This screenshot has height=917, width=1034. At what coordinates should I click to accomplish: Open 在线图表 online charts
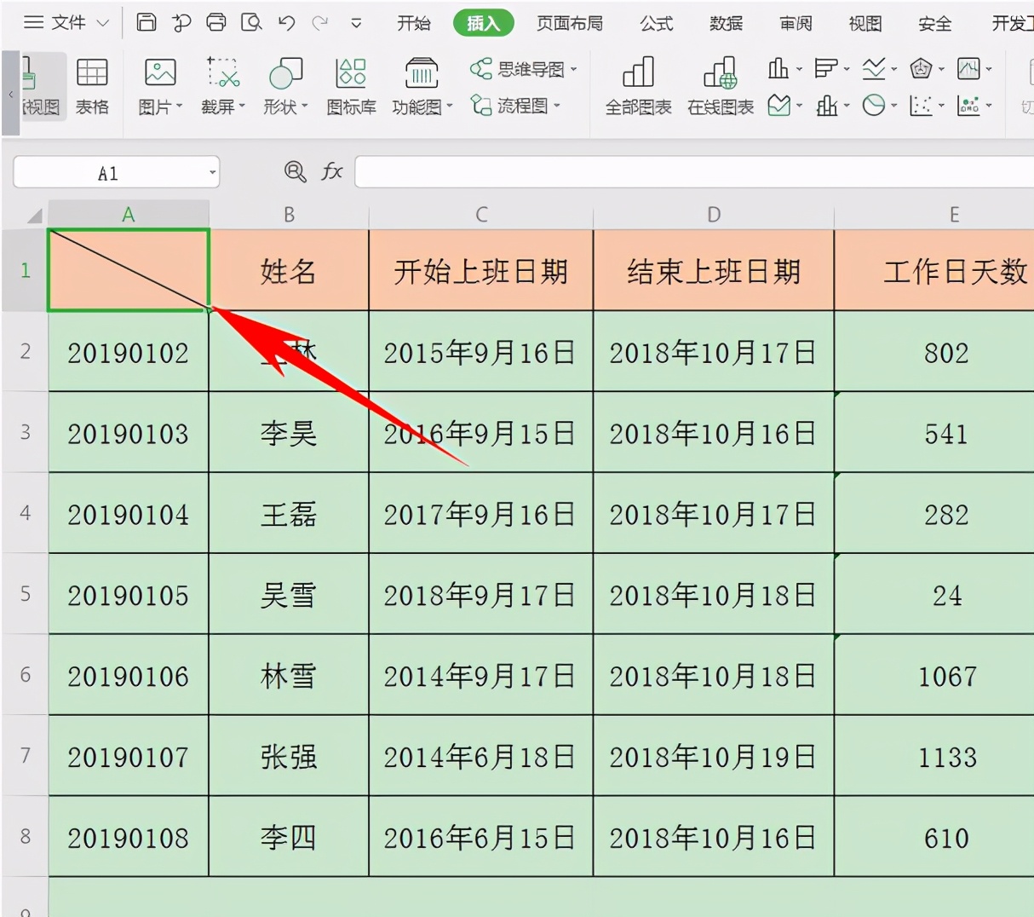click(x=721, y=87)
